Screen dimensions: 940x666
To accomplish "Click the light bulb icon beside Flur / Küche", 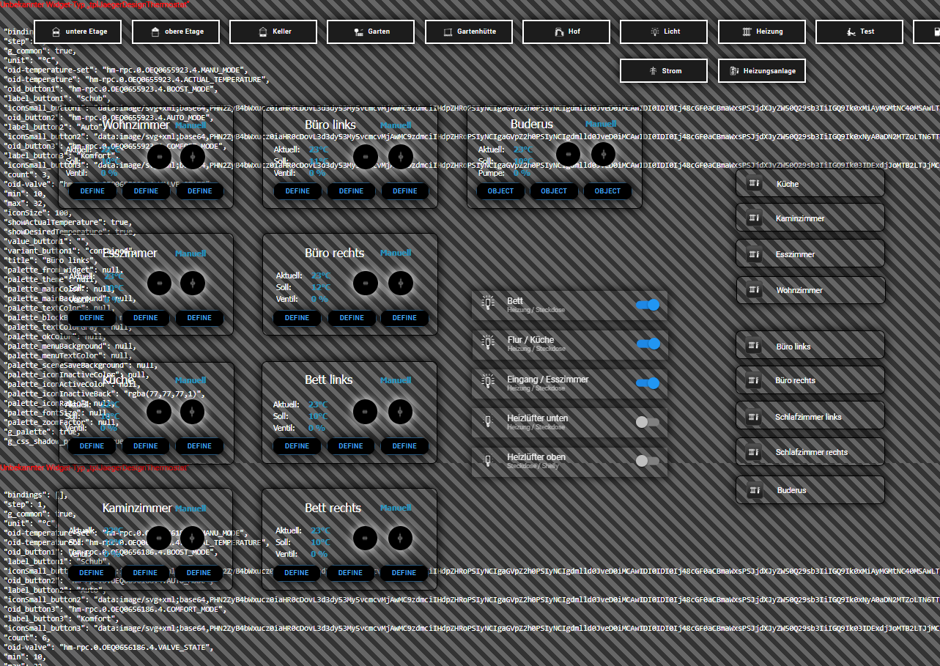I will point(487,344).
